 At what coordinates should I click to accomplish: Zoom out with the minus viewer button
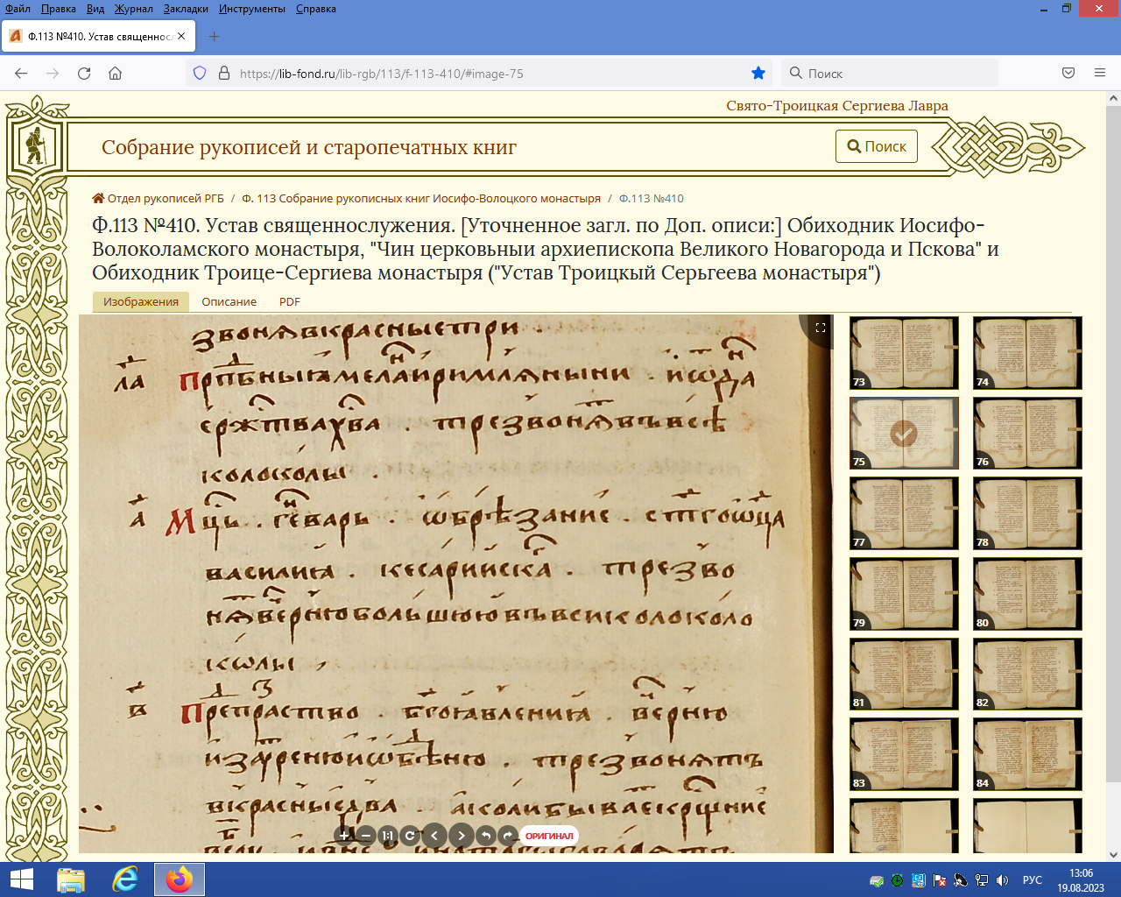click(366, 836)
